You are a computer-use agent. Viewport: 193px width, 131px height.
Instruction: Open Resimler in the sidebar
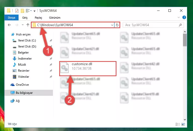(x=24, y=71)
